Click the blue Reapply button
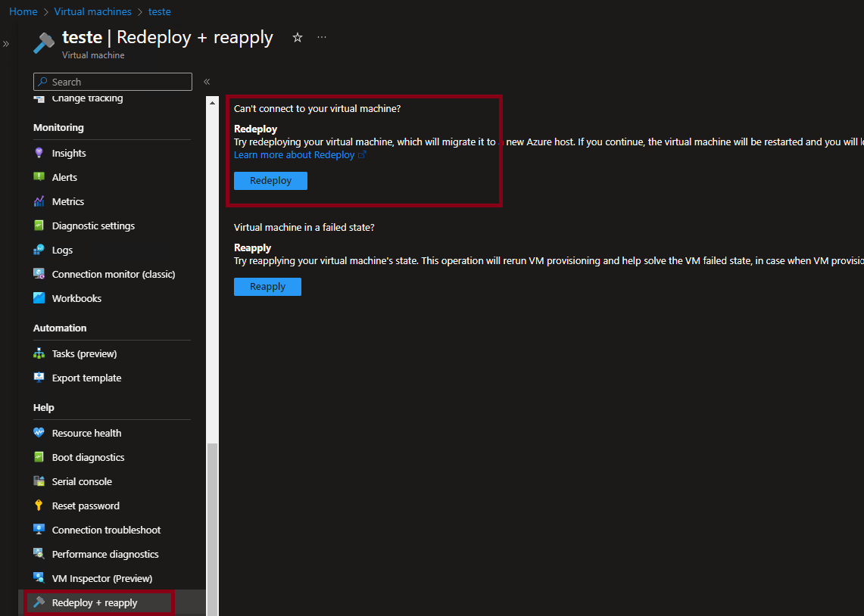 267,286
